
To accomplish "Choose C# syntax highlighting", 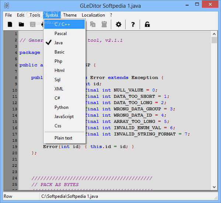I will pos(64,98).
